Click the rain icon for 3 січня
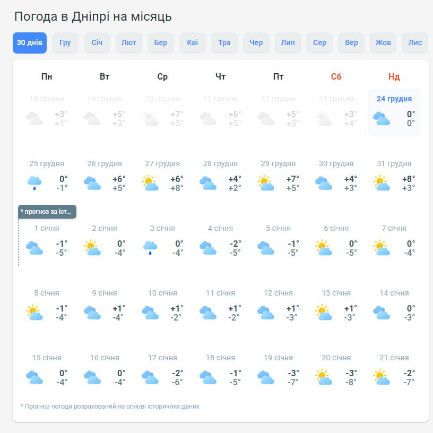This screenshot has width=433, height=433. (x=150, y=248)
